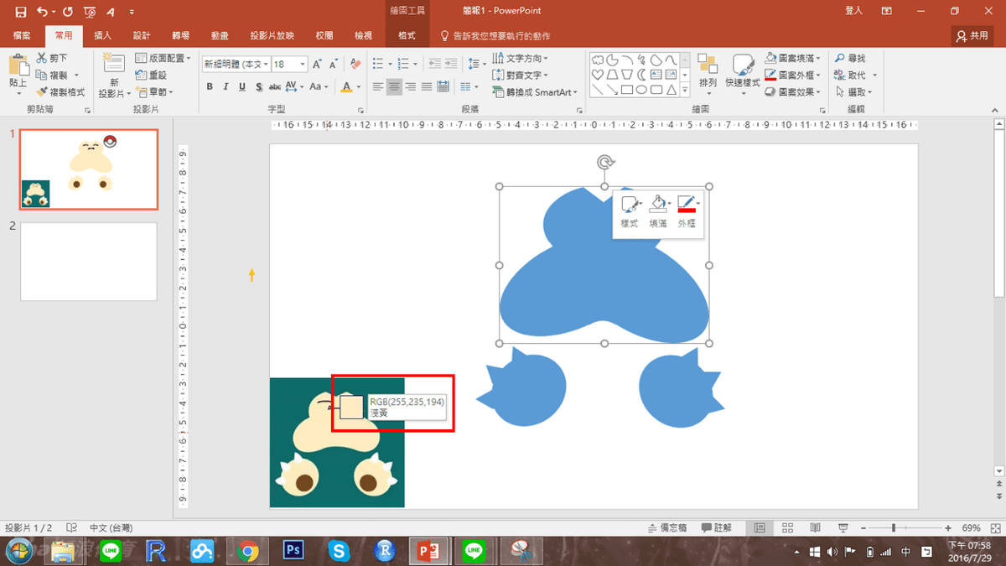Click the zoom slider handle
Screen dimensions: 1006x566
(x=894, y=528)
